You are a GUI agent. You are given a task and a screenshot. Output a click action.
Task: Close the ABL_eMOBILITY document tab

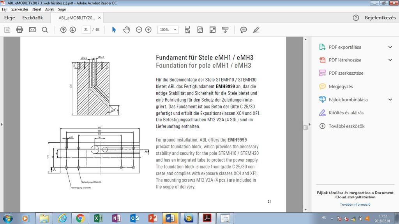tap(99, 18)
